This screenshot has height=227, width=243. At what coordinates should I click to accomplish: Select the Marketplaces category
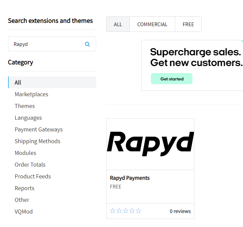pos(32,94)
